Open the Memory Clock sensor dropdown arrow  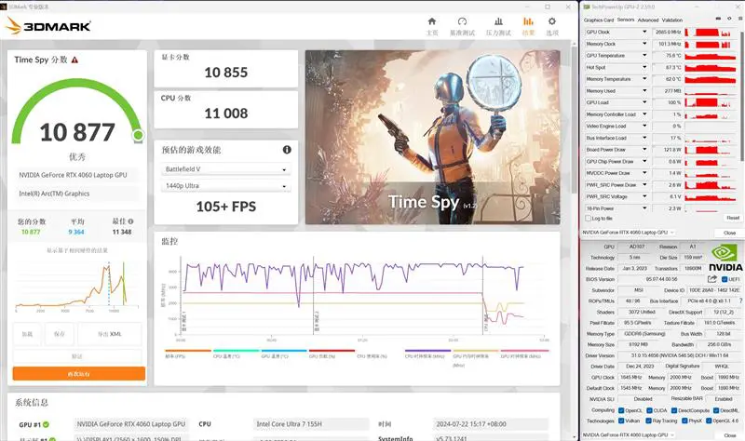644,44
